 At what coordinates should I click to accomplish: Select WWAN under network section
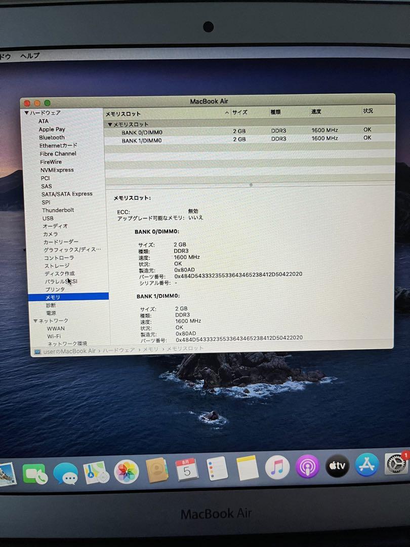click(x=56, y=328)
